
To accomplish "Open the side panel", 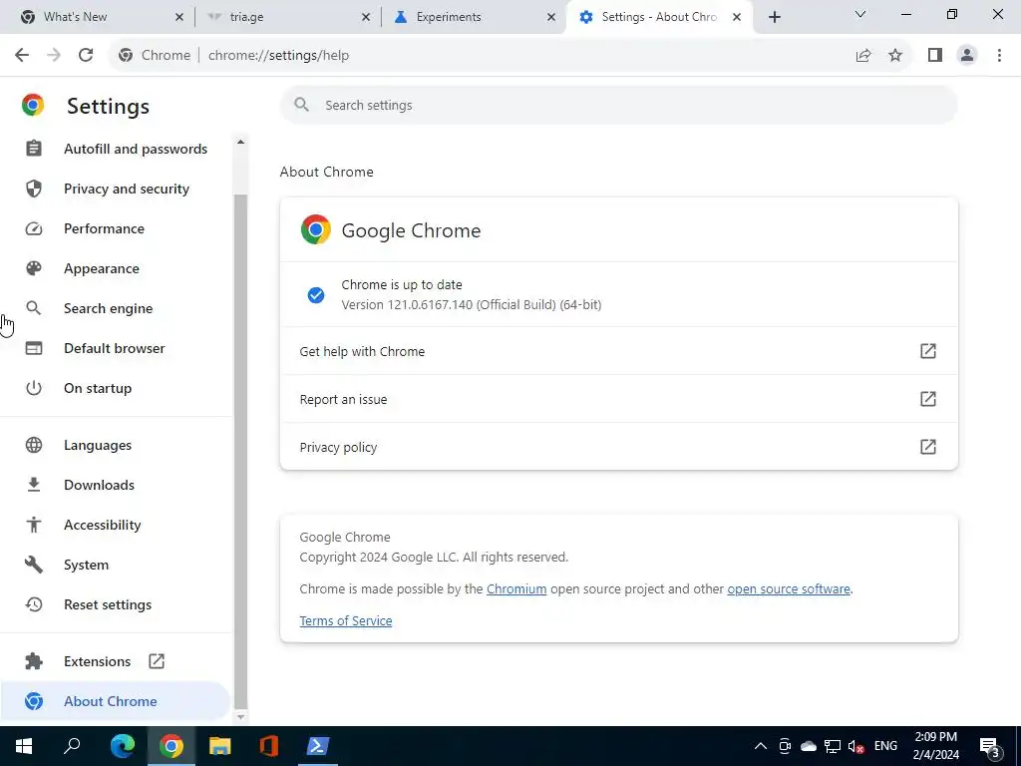I will click(x=935, y=56).
